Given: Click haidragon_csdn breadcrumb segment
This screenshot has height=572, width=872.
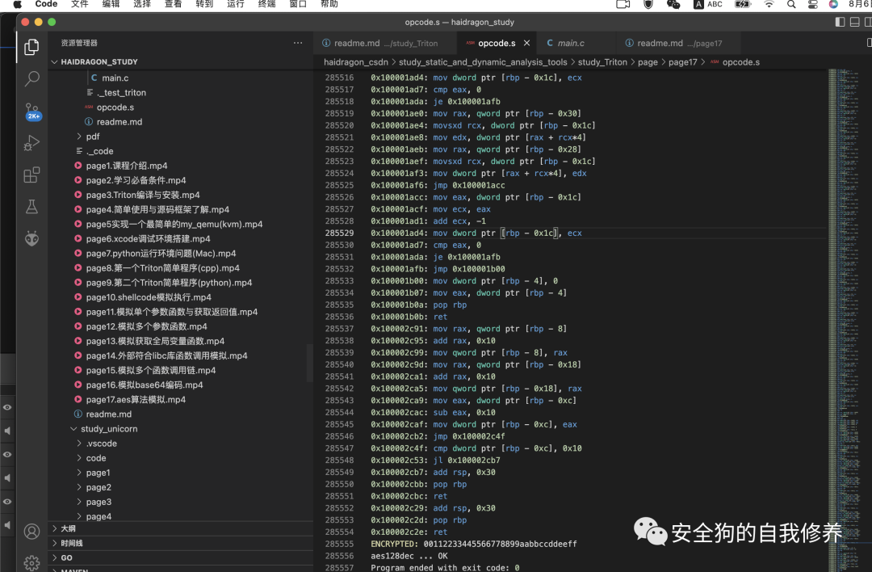Looking at the screenshot, I should click(x=356, y=62).
